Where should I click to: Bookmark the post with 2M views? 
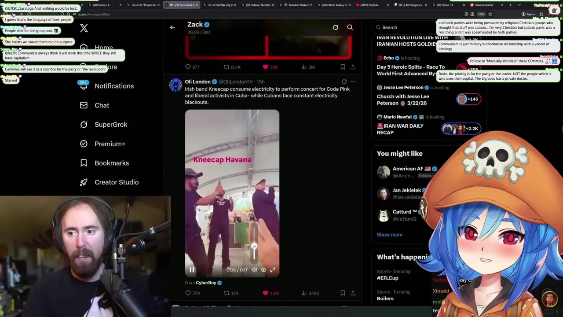pyautogui.click(x=343, y=67)
